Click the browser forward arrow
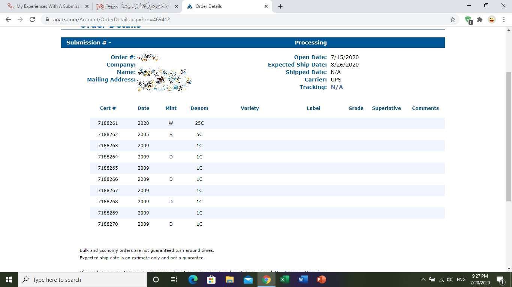 [20, 19]
